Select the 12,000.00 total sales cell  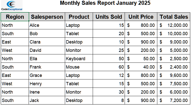click(174, 25)
